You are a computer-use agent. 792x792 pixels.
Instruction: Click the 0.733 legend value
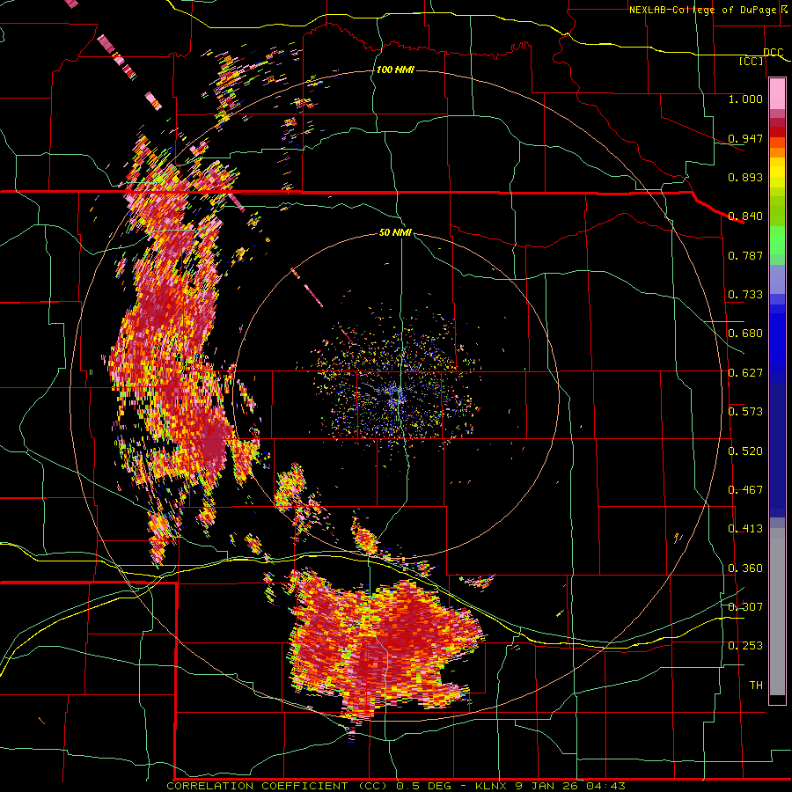pos(745,295)
